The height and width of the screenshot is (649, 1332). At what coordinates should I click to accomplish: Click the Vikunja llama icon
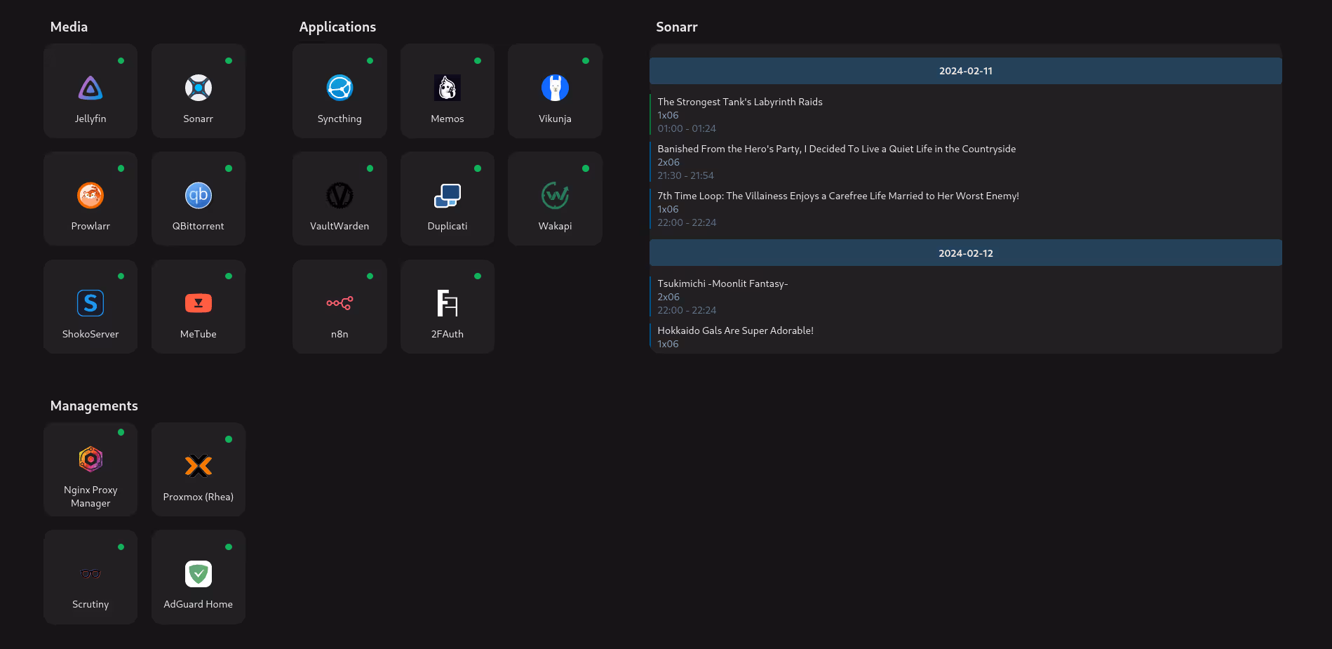pos(555,88)
